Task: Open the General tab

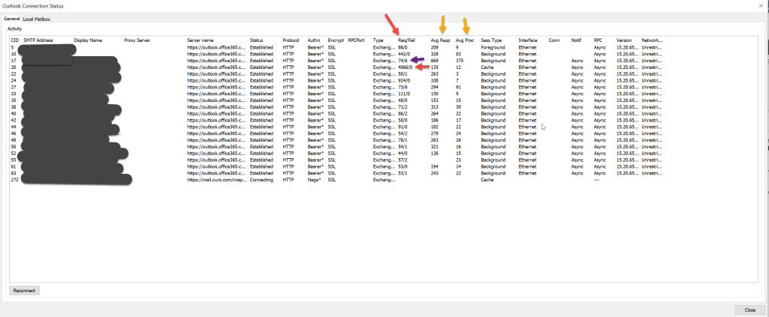Action: point(11,18)
